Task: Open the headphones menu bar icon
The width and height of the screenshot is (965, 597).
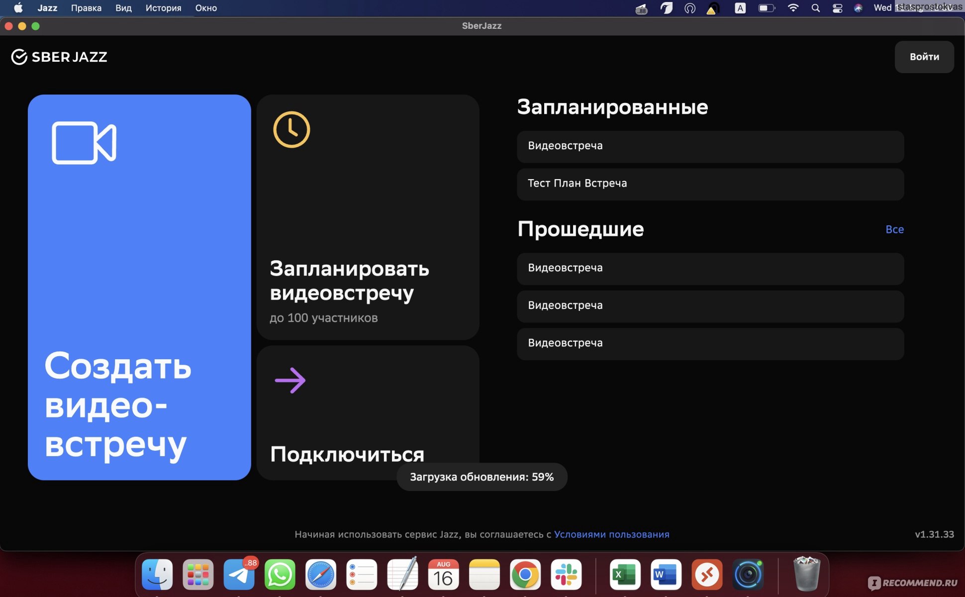Action: tap(690, 8)
